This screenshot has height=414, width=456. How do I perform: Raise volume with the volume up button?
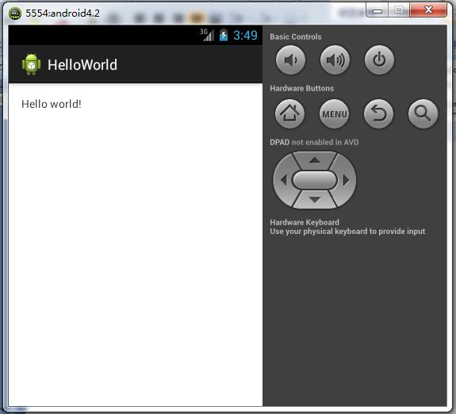click(335, 60)
